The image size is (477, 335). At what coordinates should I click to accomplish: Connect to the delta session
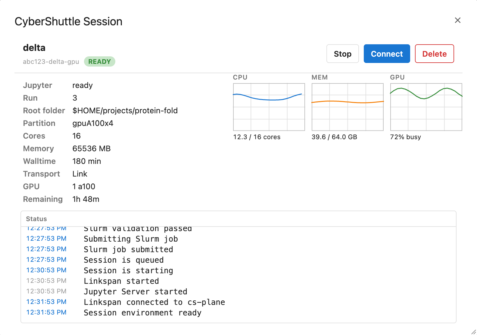[387, 54]
